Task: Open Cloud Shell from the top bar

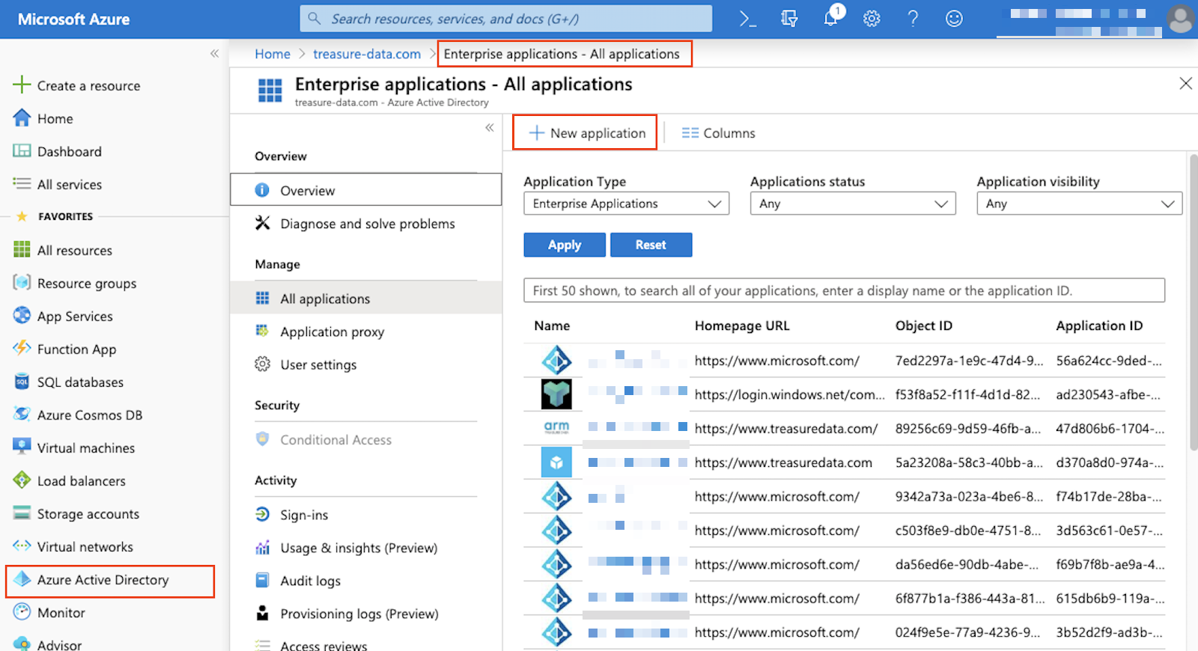Action: [747, 19]
